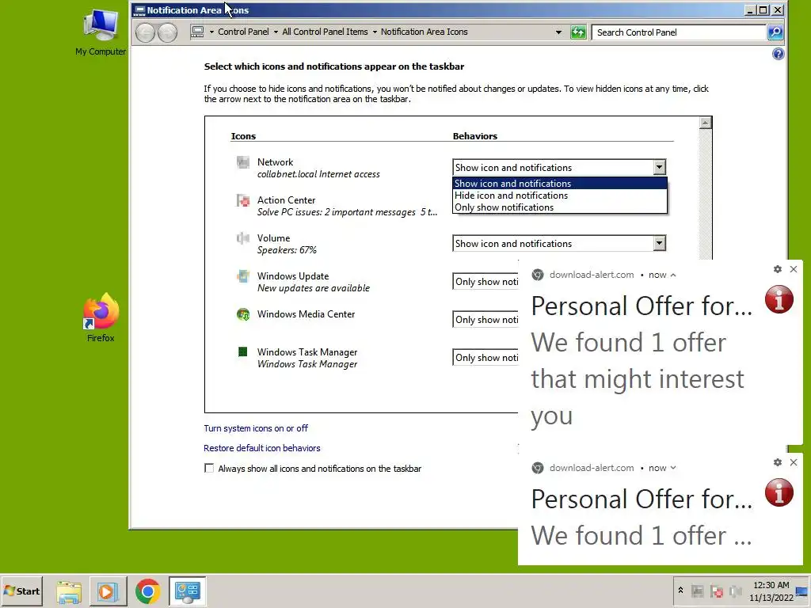Viewport: 811px width, 608px height.
Task: Click the Control Panel taskbar button
Action: [x=187, y=591]
